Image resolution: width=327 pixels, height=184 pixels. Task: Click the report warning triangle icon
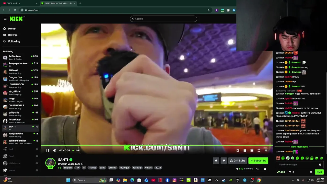coord(265,169)
